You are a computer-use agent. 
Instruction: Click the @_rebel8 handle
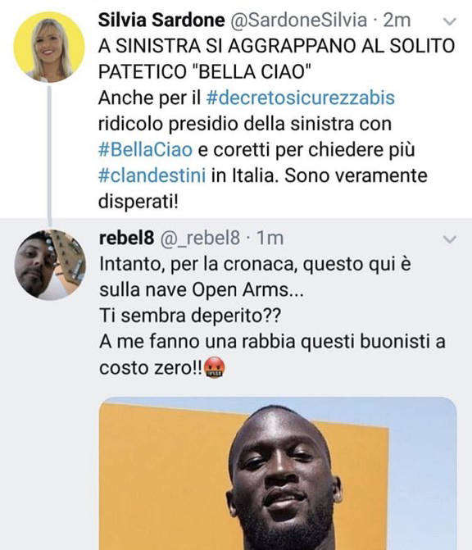click(x=200, y=239)
